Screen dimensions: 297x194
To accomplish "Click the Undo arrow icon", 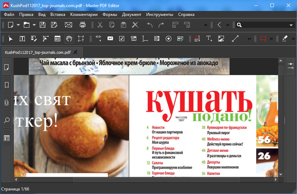I will [x=149, y=25].
